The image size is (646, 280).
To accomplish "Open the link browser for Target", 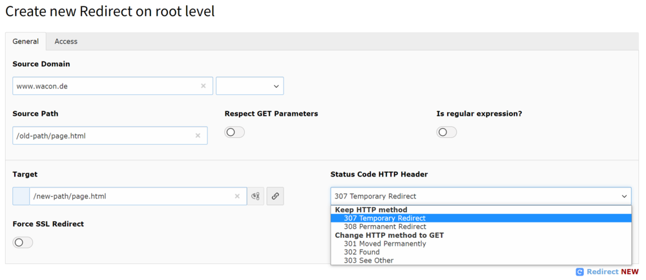I will click(275, 197).
